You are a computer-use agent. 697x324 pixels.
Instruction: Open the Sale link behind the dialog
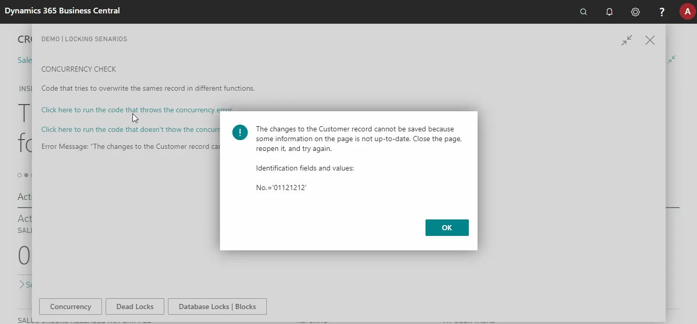pyautogui.click(x=24, y=60)
